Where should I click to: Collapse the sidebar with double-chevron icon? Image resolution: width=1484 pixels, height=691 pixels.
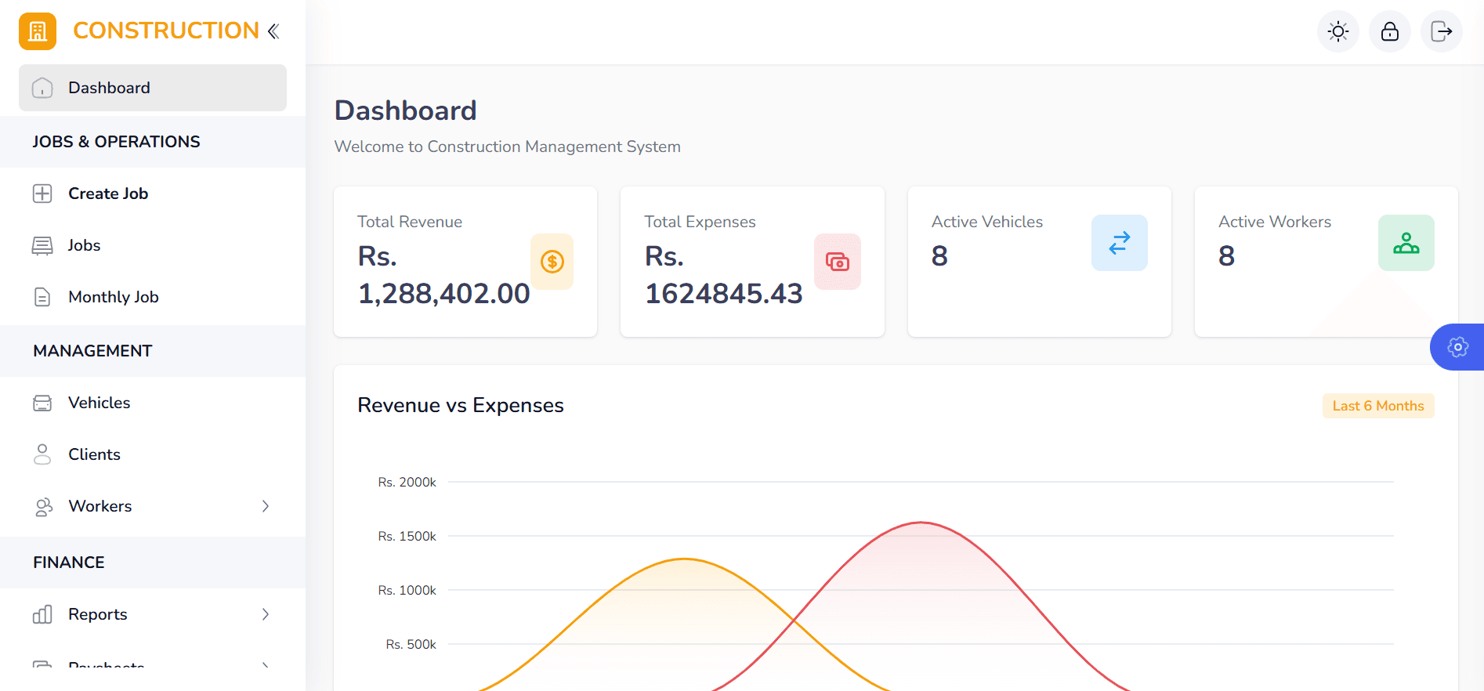coord(273,31)
